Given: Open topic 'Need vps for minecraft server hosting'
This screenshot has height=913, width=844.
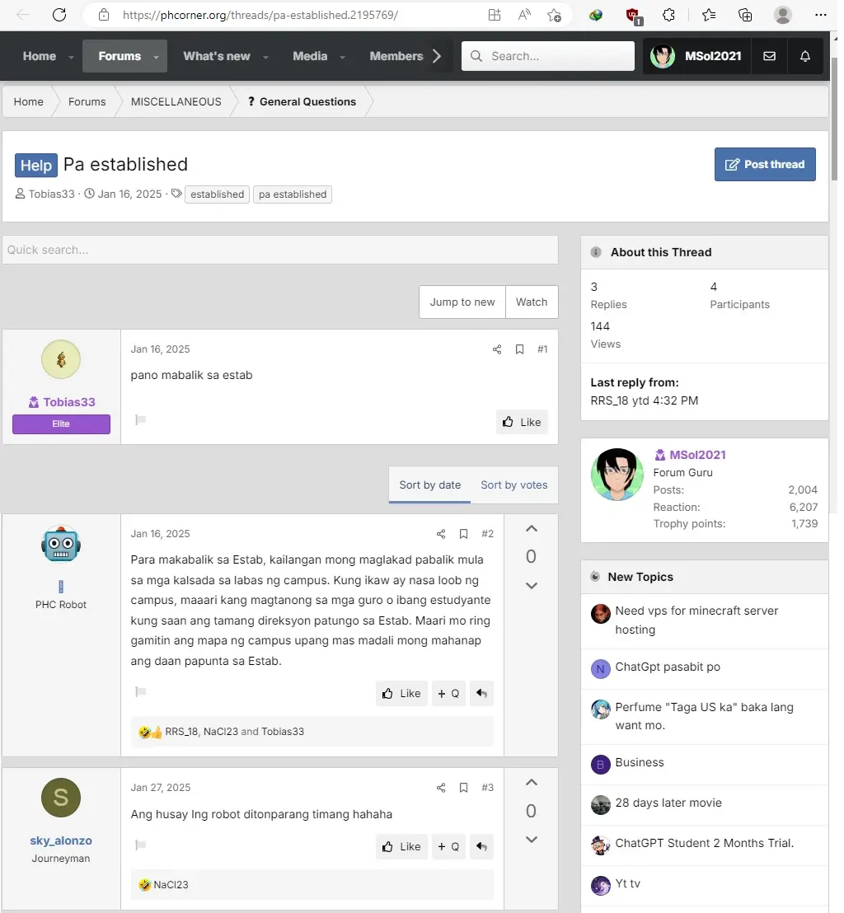Looking at the screenshot, I should point(696,620).
